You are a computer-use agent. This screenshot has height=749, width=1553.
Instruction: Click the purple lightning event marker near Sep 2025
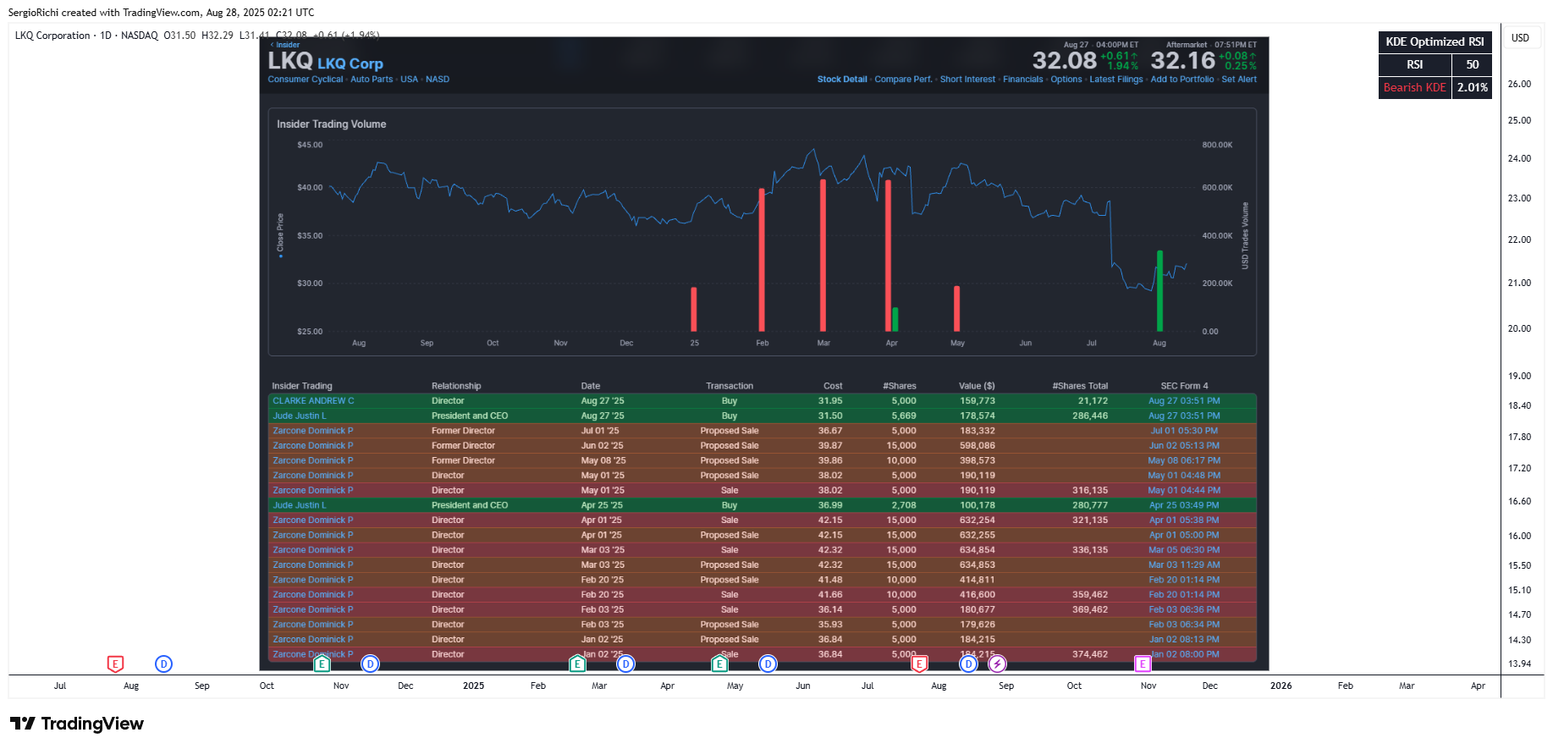998,664
